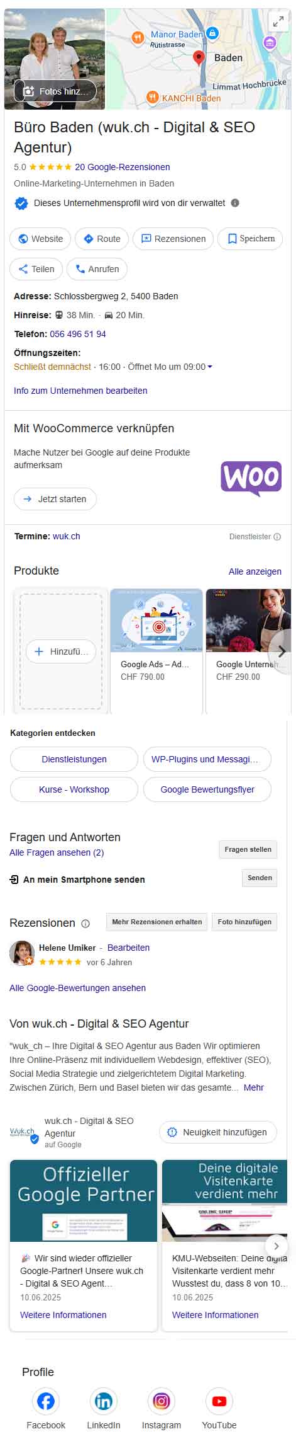Image resolution: width=296 pixels, height=1451 pixels.
Task: Click info icon next to profile verwaltet text
Action: [x=235, y=203]
